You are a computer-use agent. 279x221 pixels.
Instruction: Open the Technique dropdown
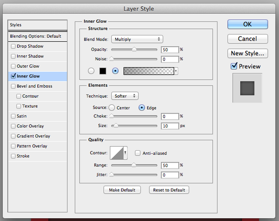[x=125, y=96]
